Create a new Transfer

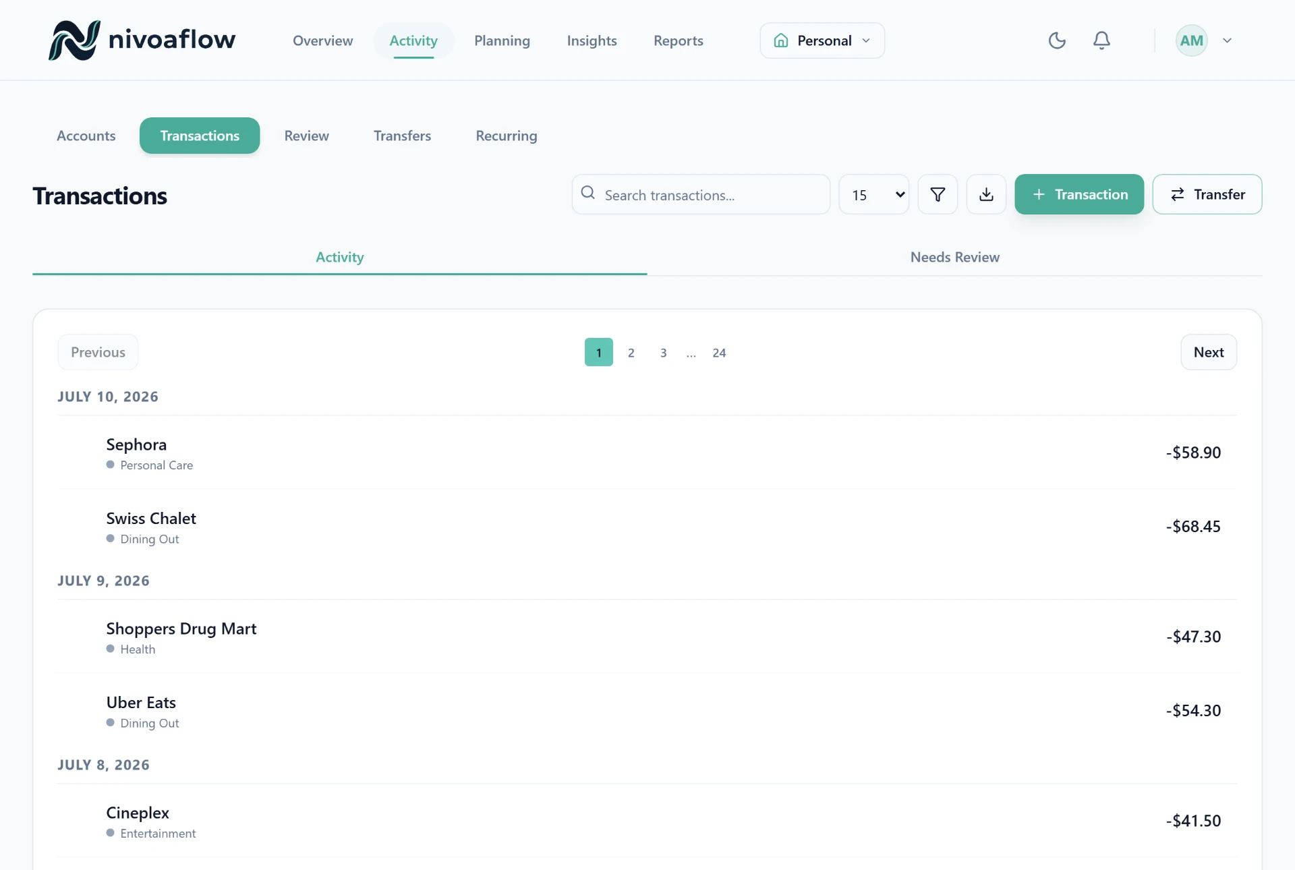[x=1207, y=194]
